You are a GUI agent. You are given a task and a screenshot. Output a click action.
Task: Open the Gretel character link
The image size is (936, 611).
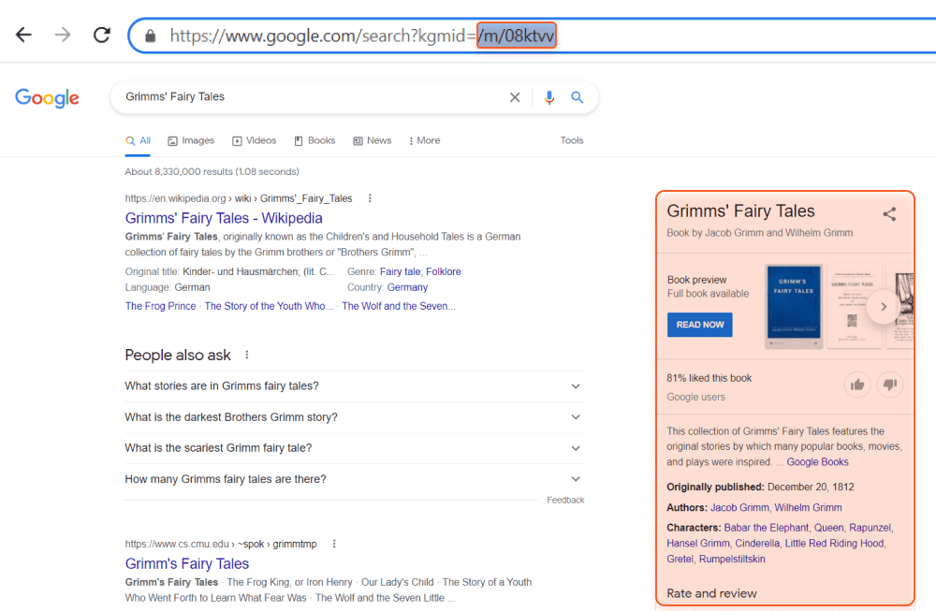(680, 560)
